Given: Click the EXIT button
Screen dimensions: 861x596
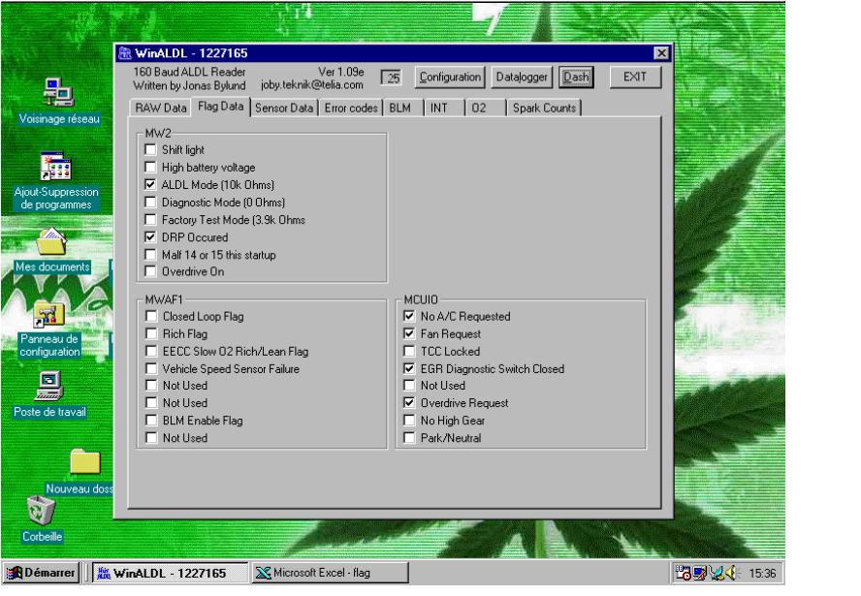Looking at the screenshot, I should [x=635, y=78].
